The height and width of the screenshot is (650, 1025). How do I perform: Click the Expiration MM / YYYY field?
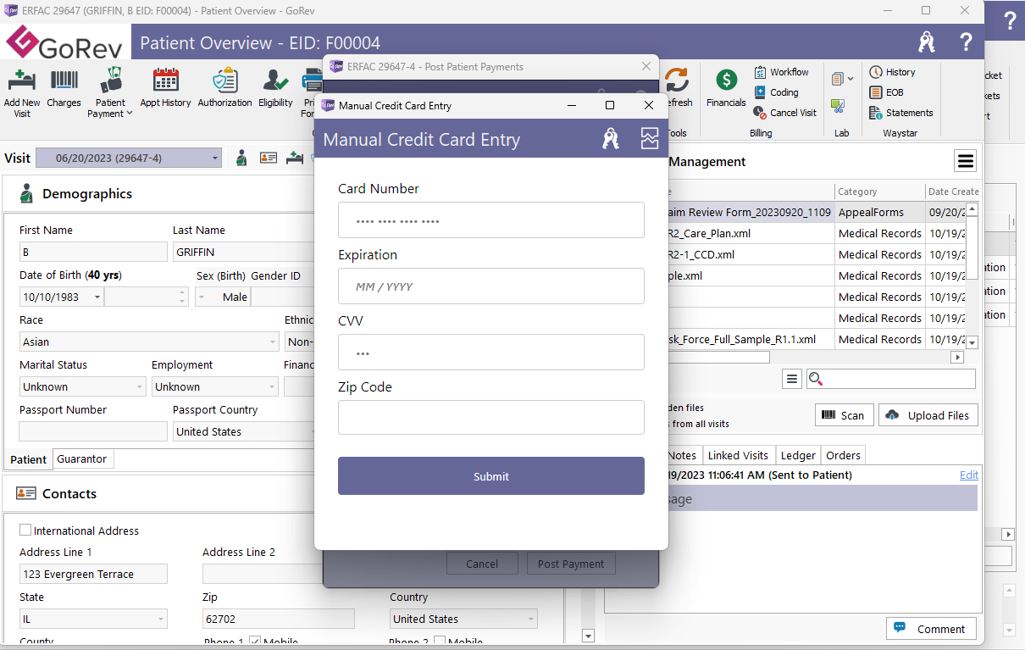point(491,286)
